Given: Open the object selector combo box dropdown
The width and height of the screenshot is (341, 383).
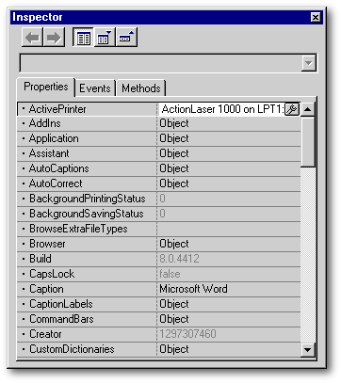Looking at the screenshot, I should click(x=308, y=63).
